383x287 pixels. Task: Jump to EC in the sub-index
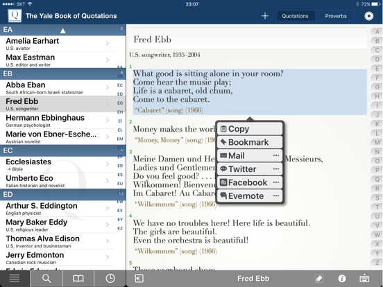click(x=120, y=85)
